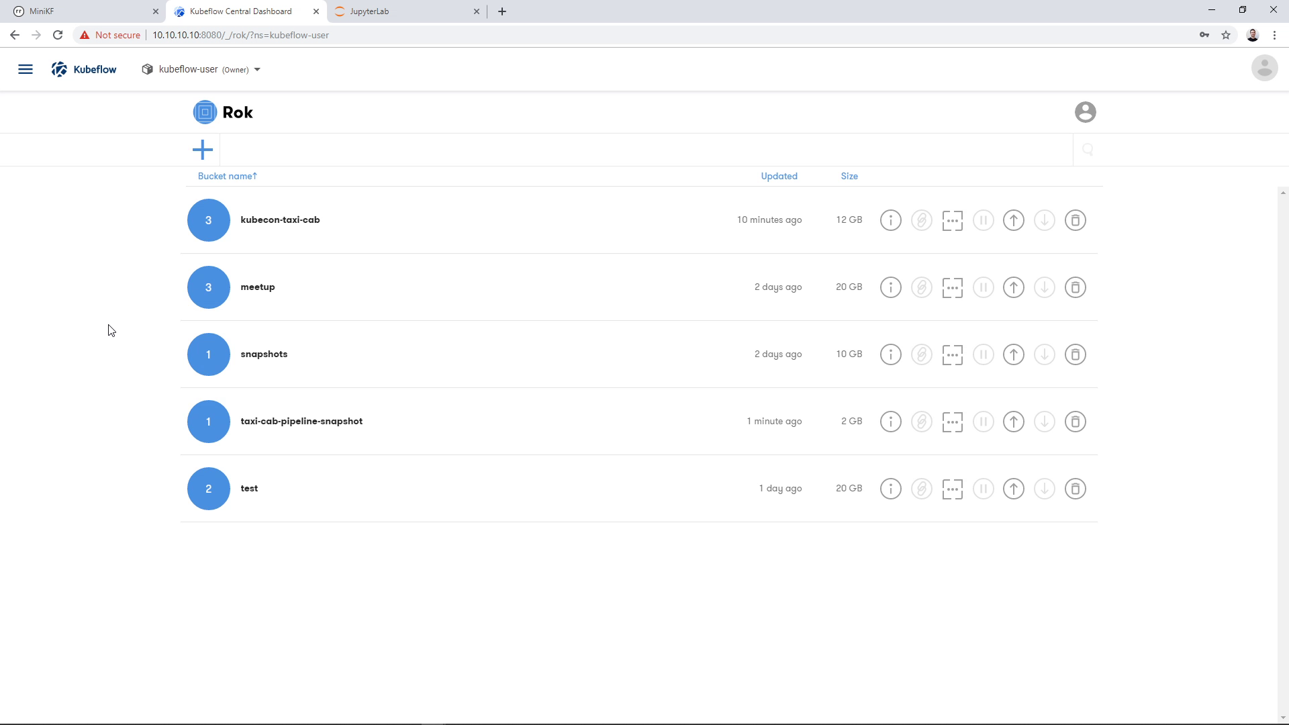Open a new browser tab
Image resolution: width=1289 pixels, height=725 pixels.
[502, 11]
